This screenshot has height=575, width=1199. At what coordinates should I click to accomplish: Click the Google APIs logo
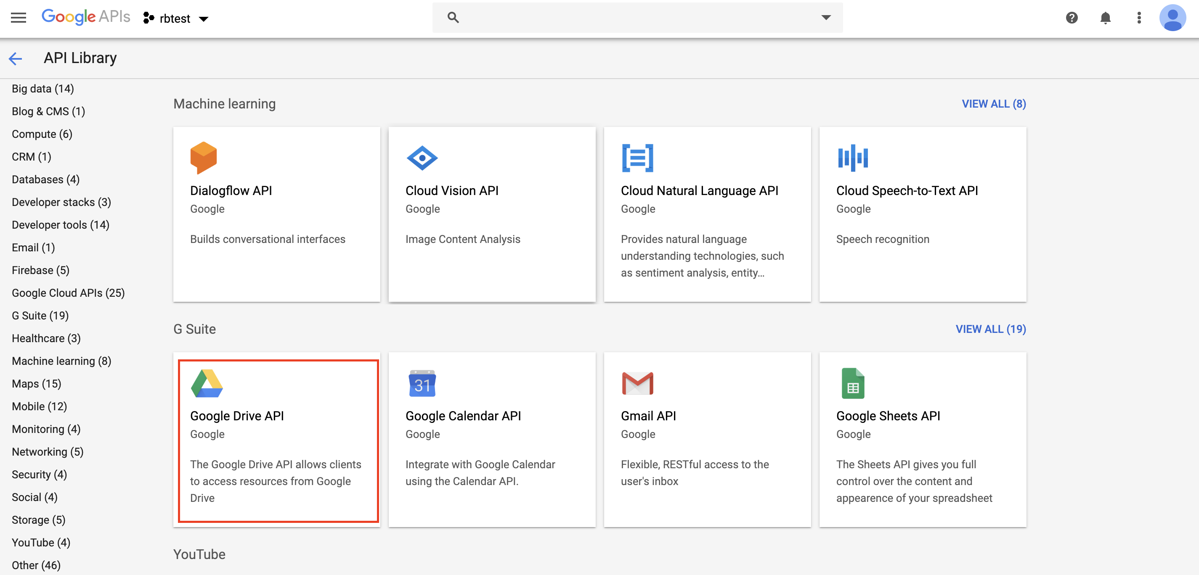86,17
